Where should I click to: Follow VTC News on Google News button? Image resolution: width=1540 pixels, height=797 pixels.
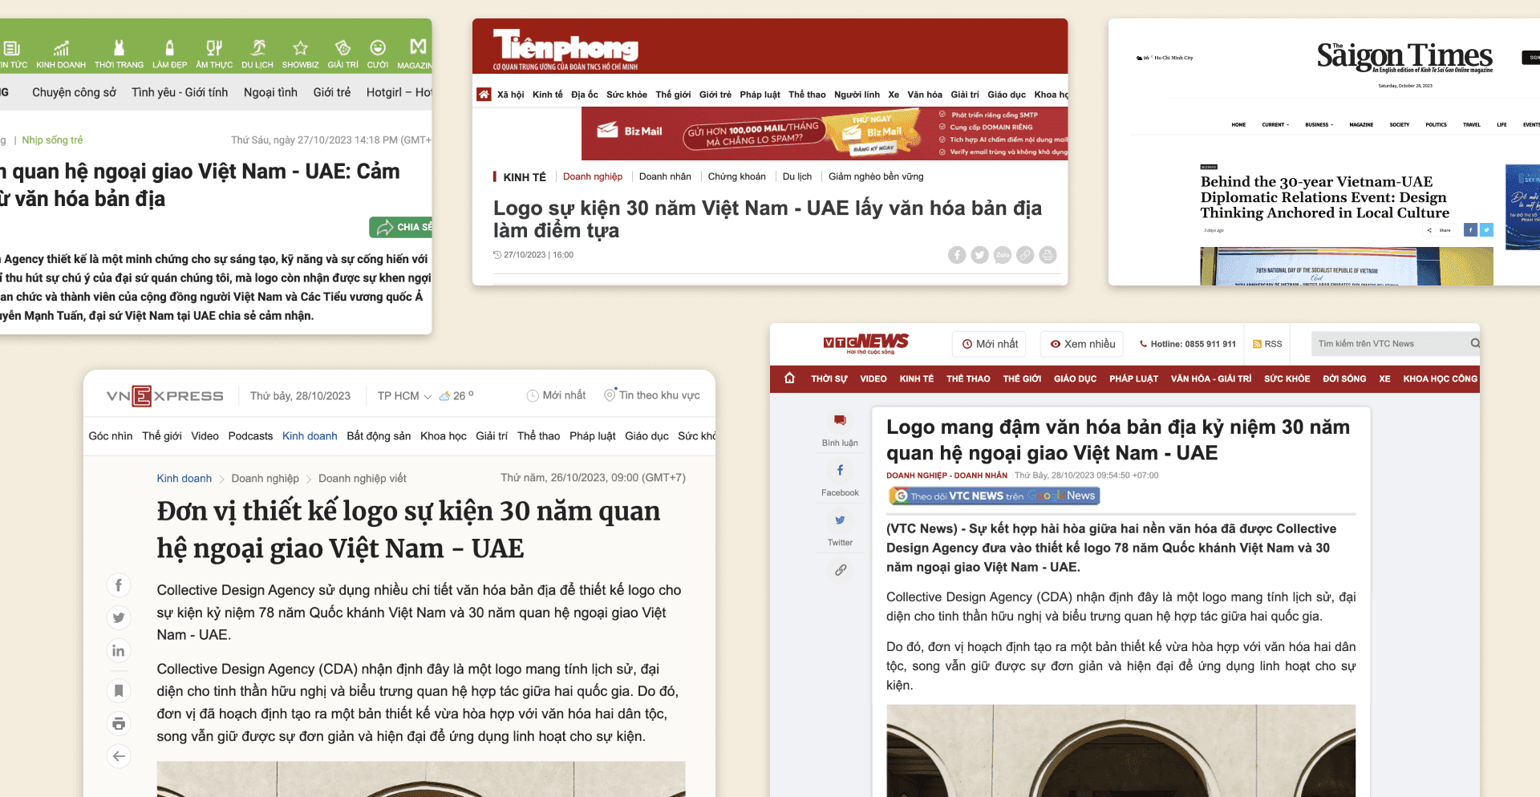coord(995,496)
